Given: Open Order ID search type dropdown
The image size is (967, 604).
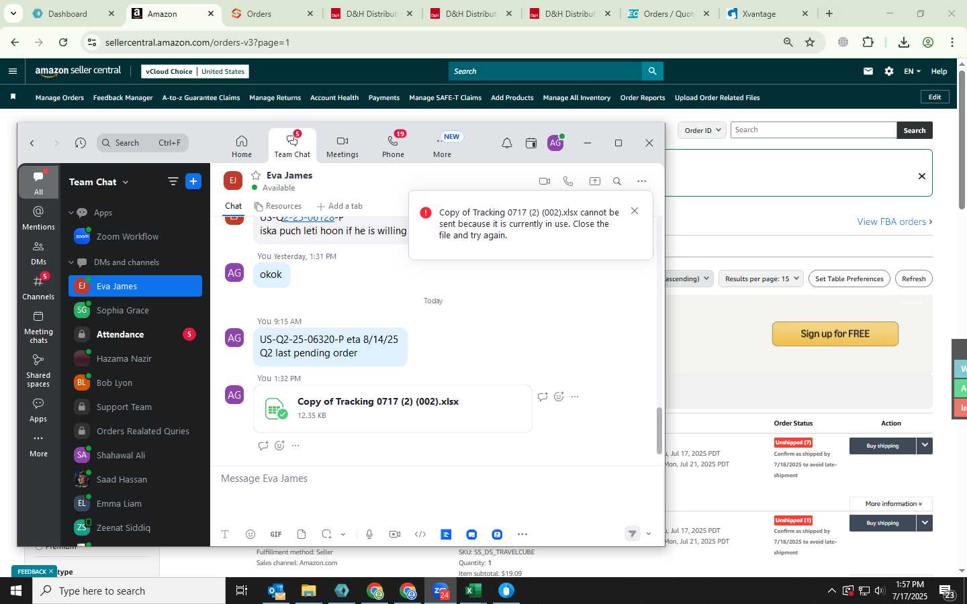Looking at the screenshot, I should (702, 130).
